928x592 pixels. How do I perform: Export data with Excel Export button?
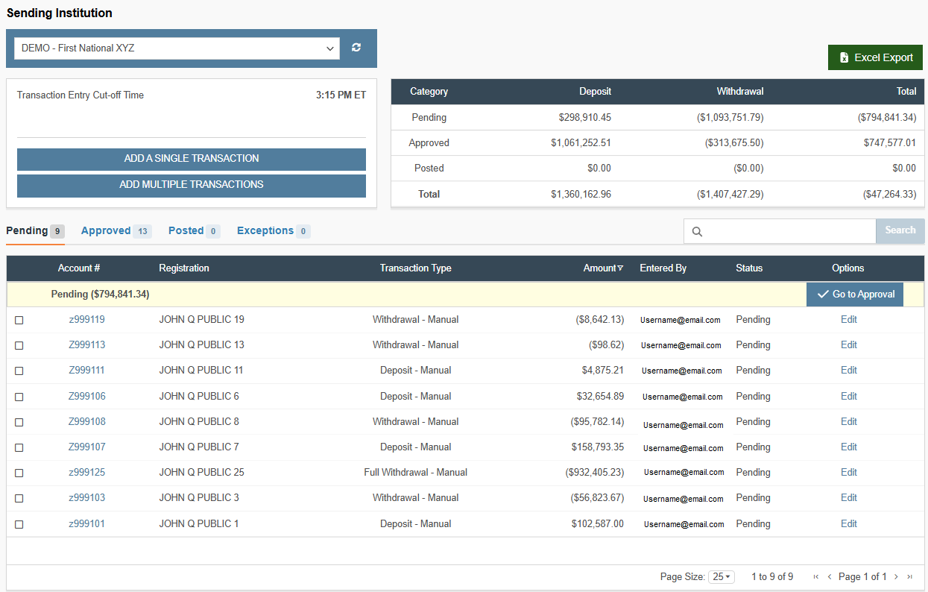(x=875, y=57)
